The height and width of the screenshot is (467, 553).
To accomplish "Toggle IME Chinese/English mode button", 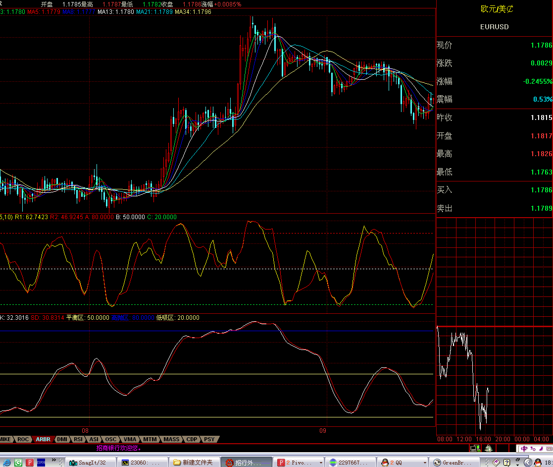I will pyautogui.click(x=524, y=449).
